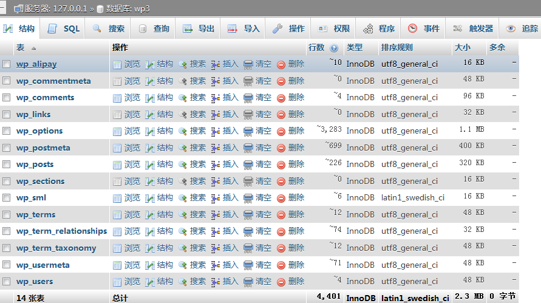Click the search icon for wp_options row
541x303 pixels.
click(183, 131)
